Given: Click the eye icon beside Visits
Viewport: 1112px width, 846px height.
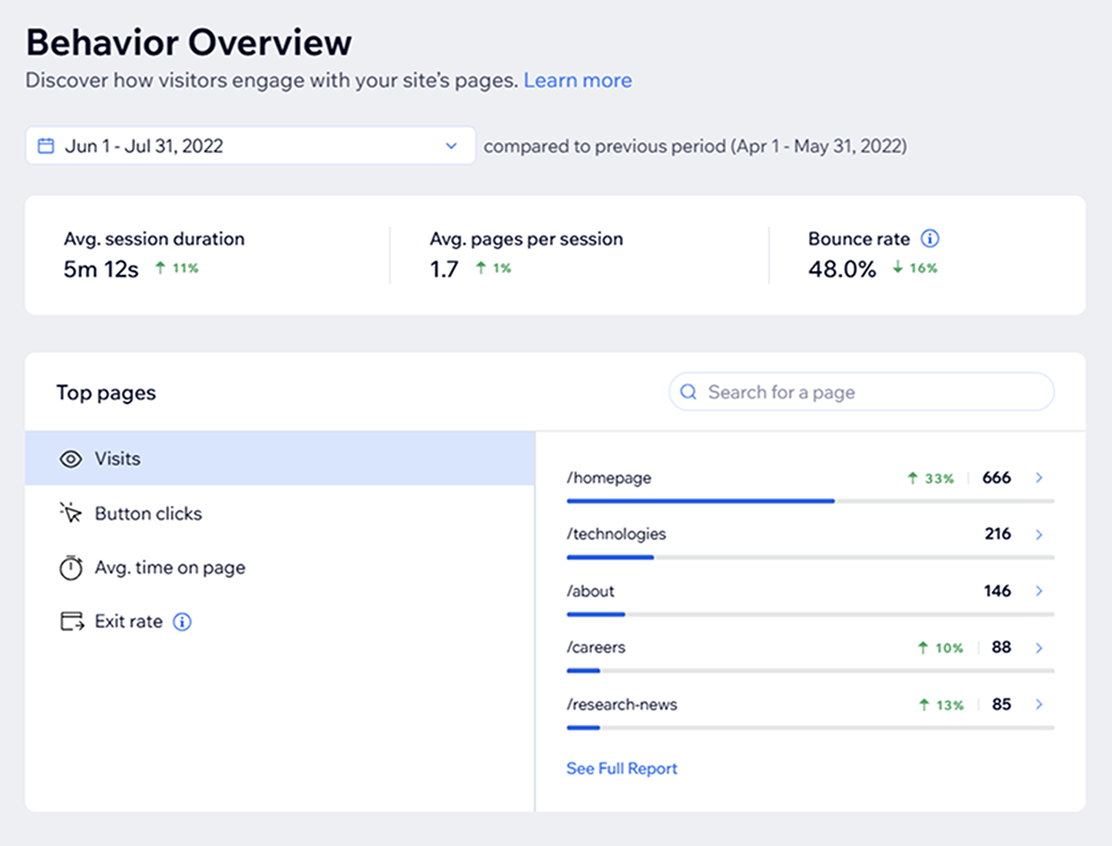Looking at the screenshot, I should pos(71,459).
